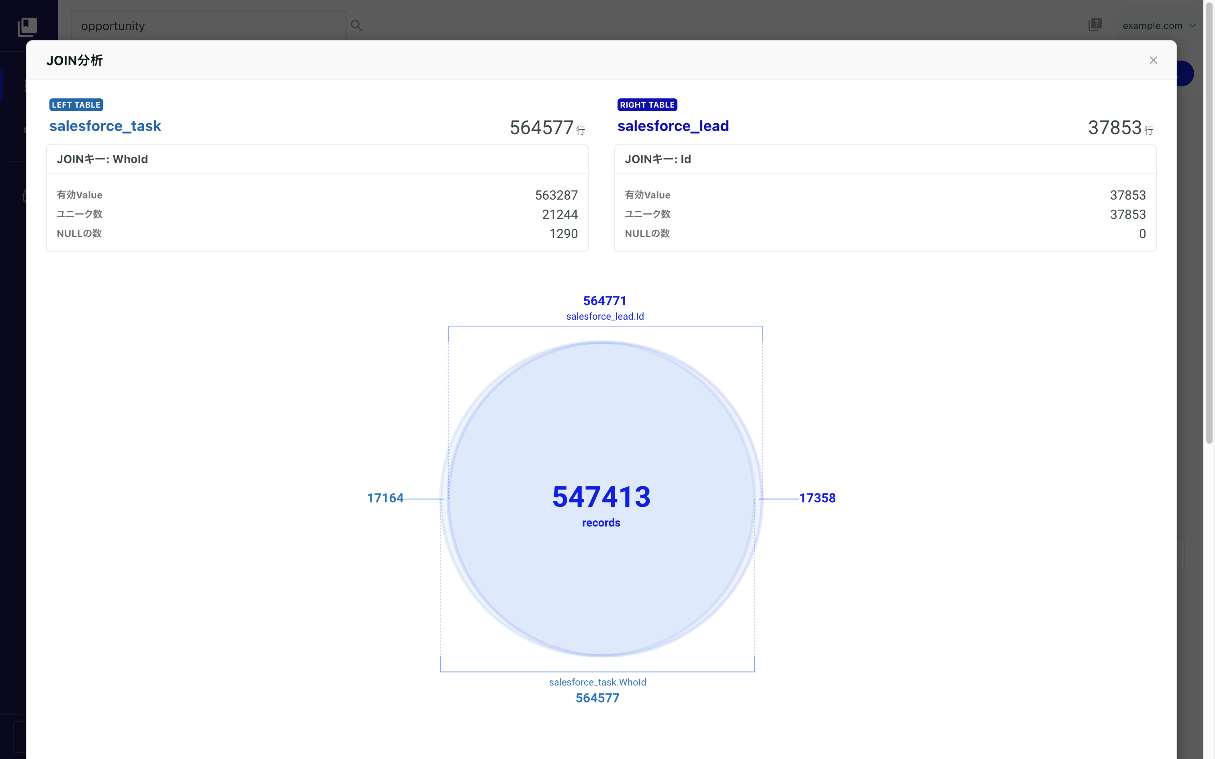Open the help icon in the header

[x=1095, y=24]
